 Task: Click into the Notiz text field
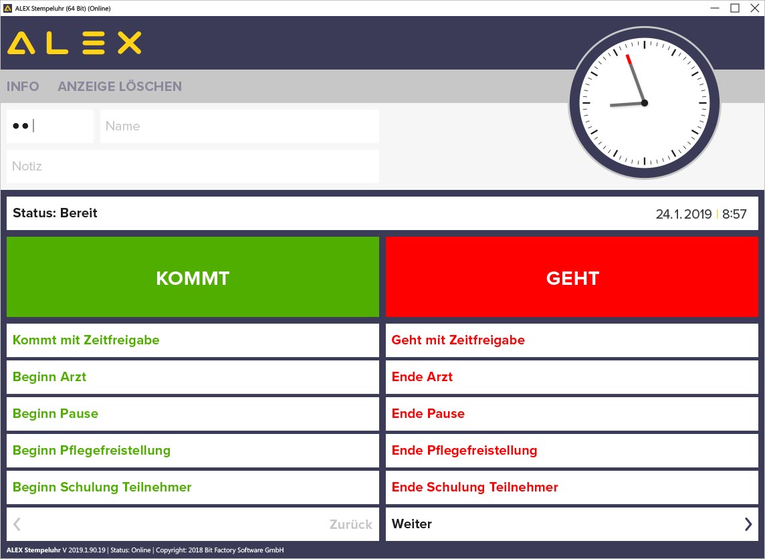click(193, 166)
